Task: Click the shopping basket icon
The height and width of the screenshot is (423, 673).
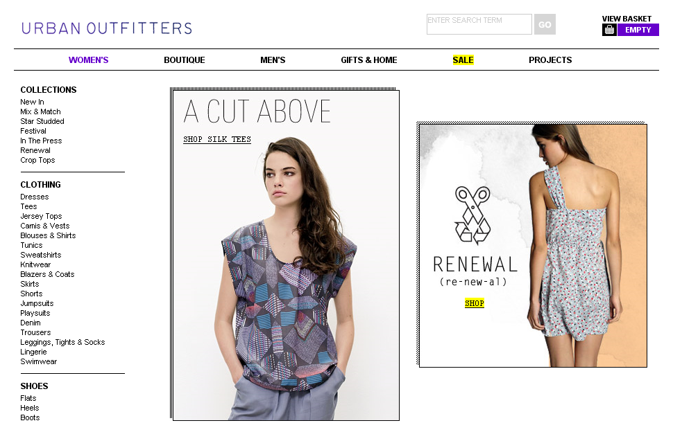Action: pyautogui.click(x=609, y=30)
